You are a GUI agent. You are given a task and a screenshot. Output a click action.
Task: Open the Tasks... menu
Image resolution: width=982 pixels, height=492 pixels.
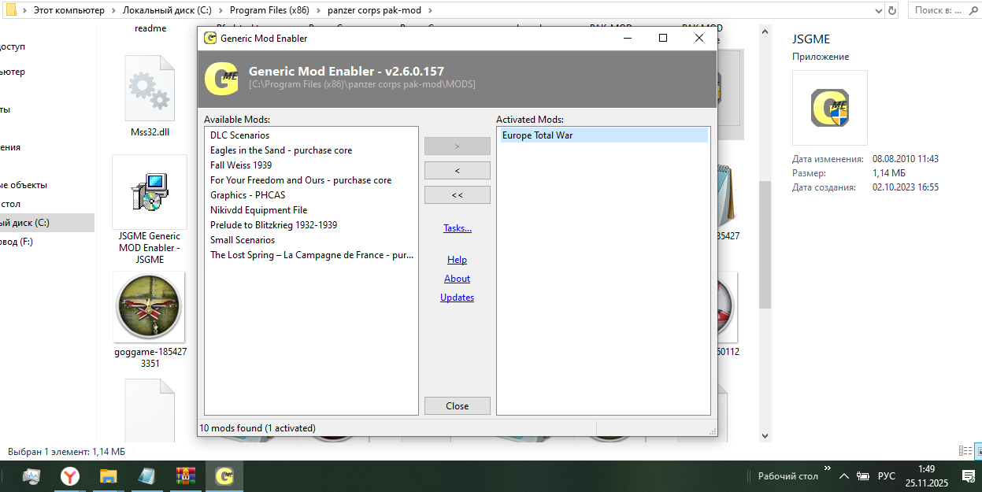[x=457, y=228]
